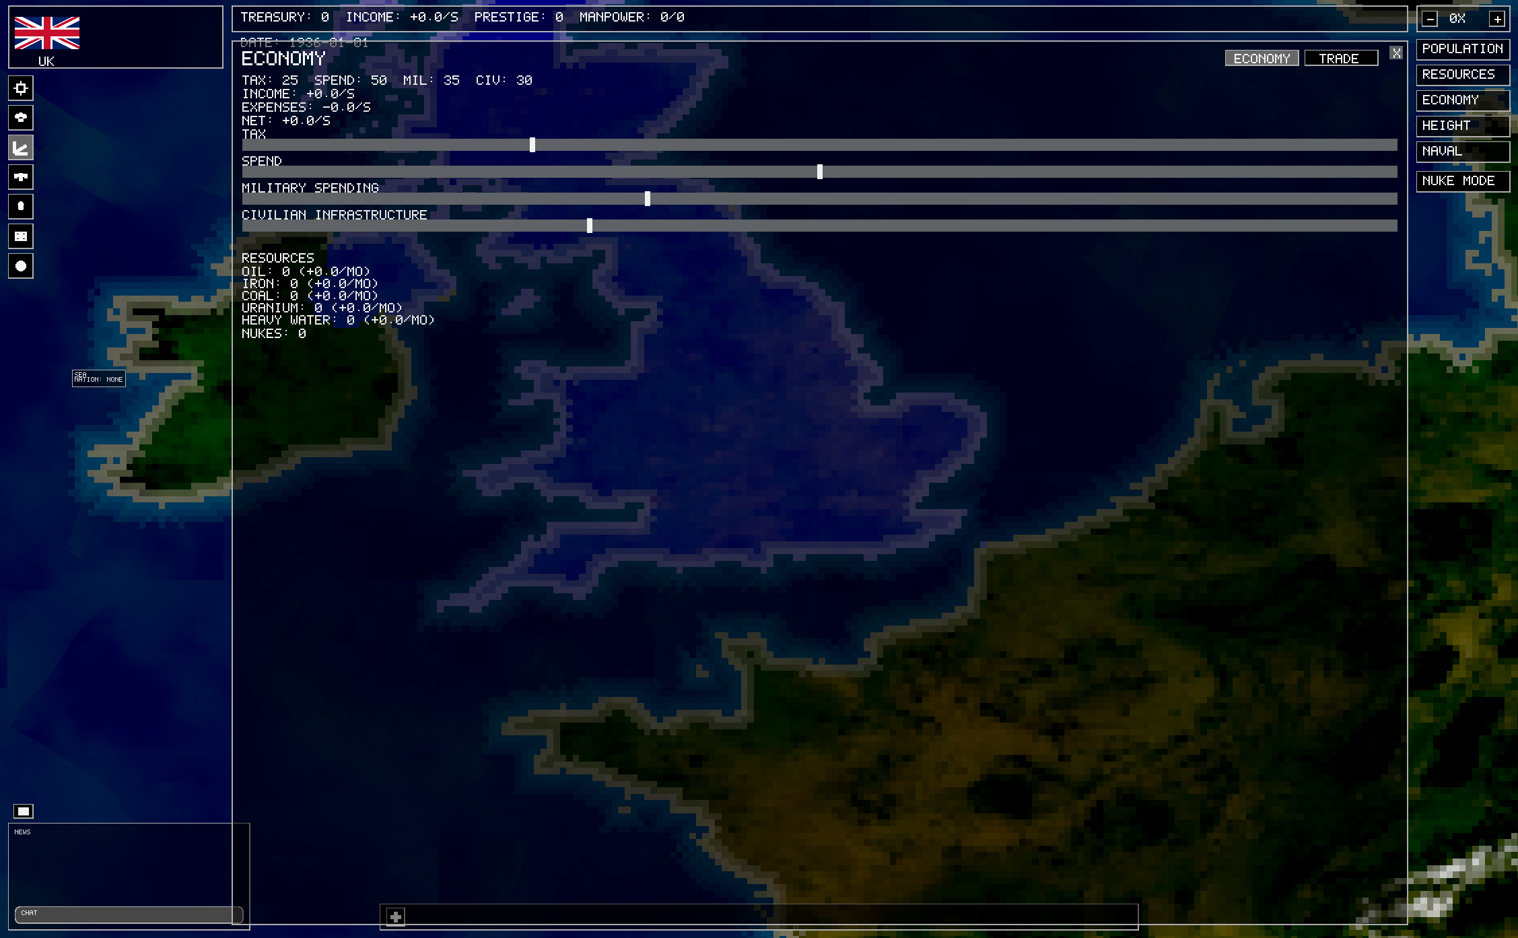1518x938 pixels.
Task: Click the bullet-shaped icon in left sidebar
Action: (x=21, y=207)
